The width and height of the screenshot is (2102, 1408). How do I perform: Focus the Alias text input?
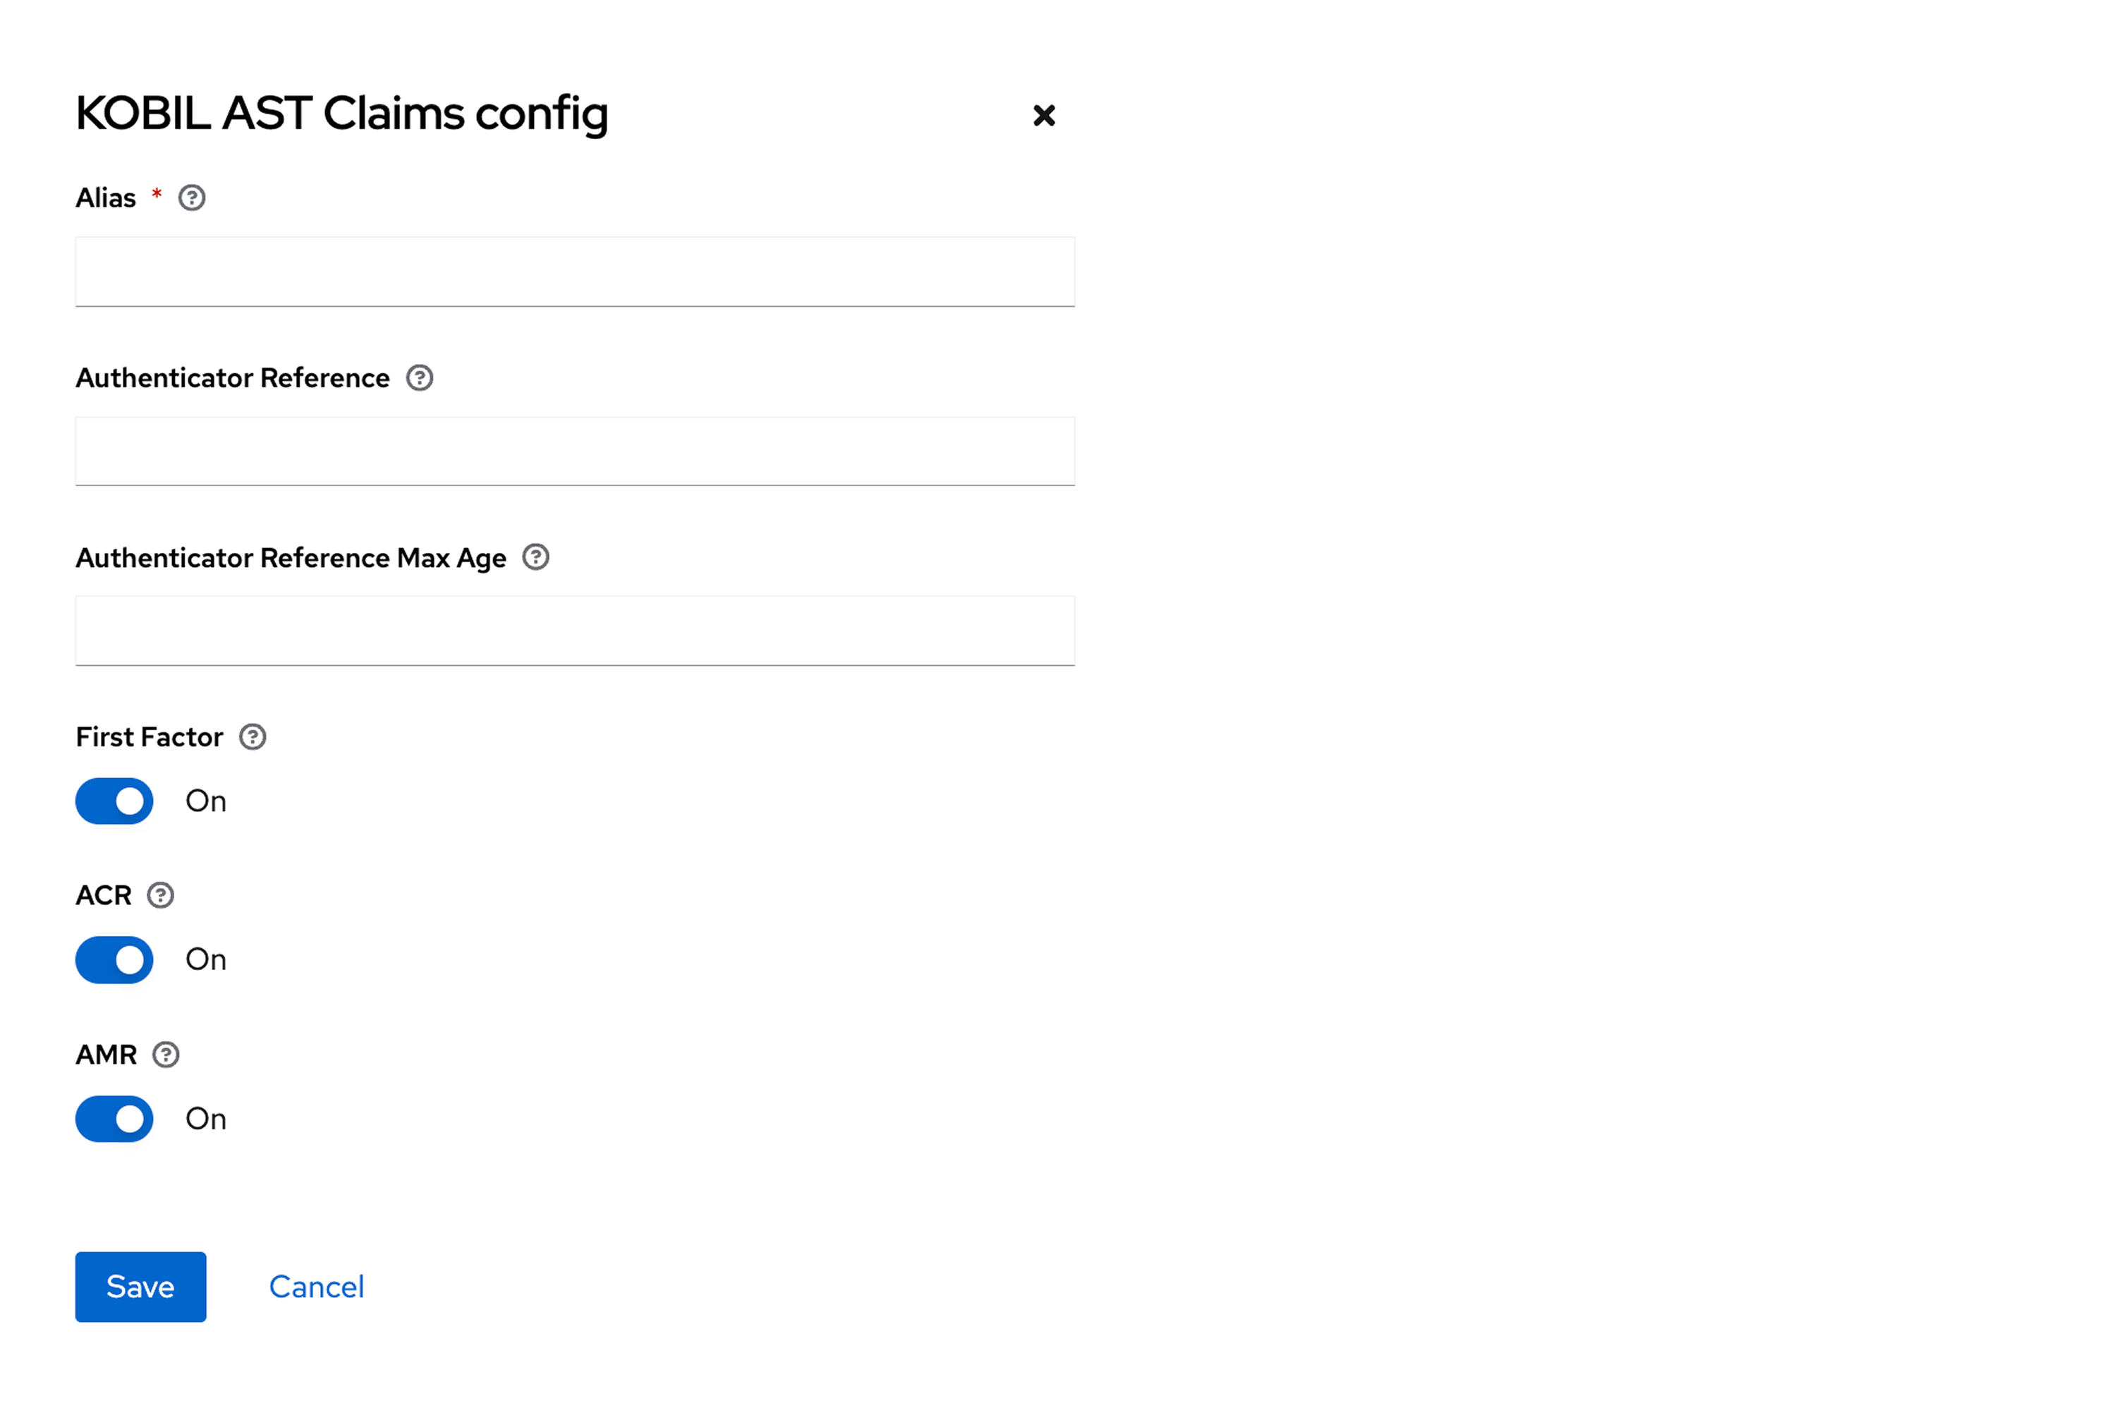click(575, 272)
